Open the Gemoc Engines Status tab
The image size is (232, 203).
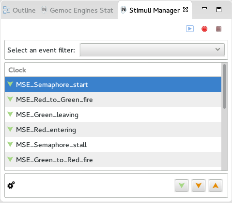point(77,10)
